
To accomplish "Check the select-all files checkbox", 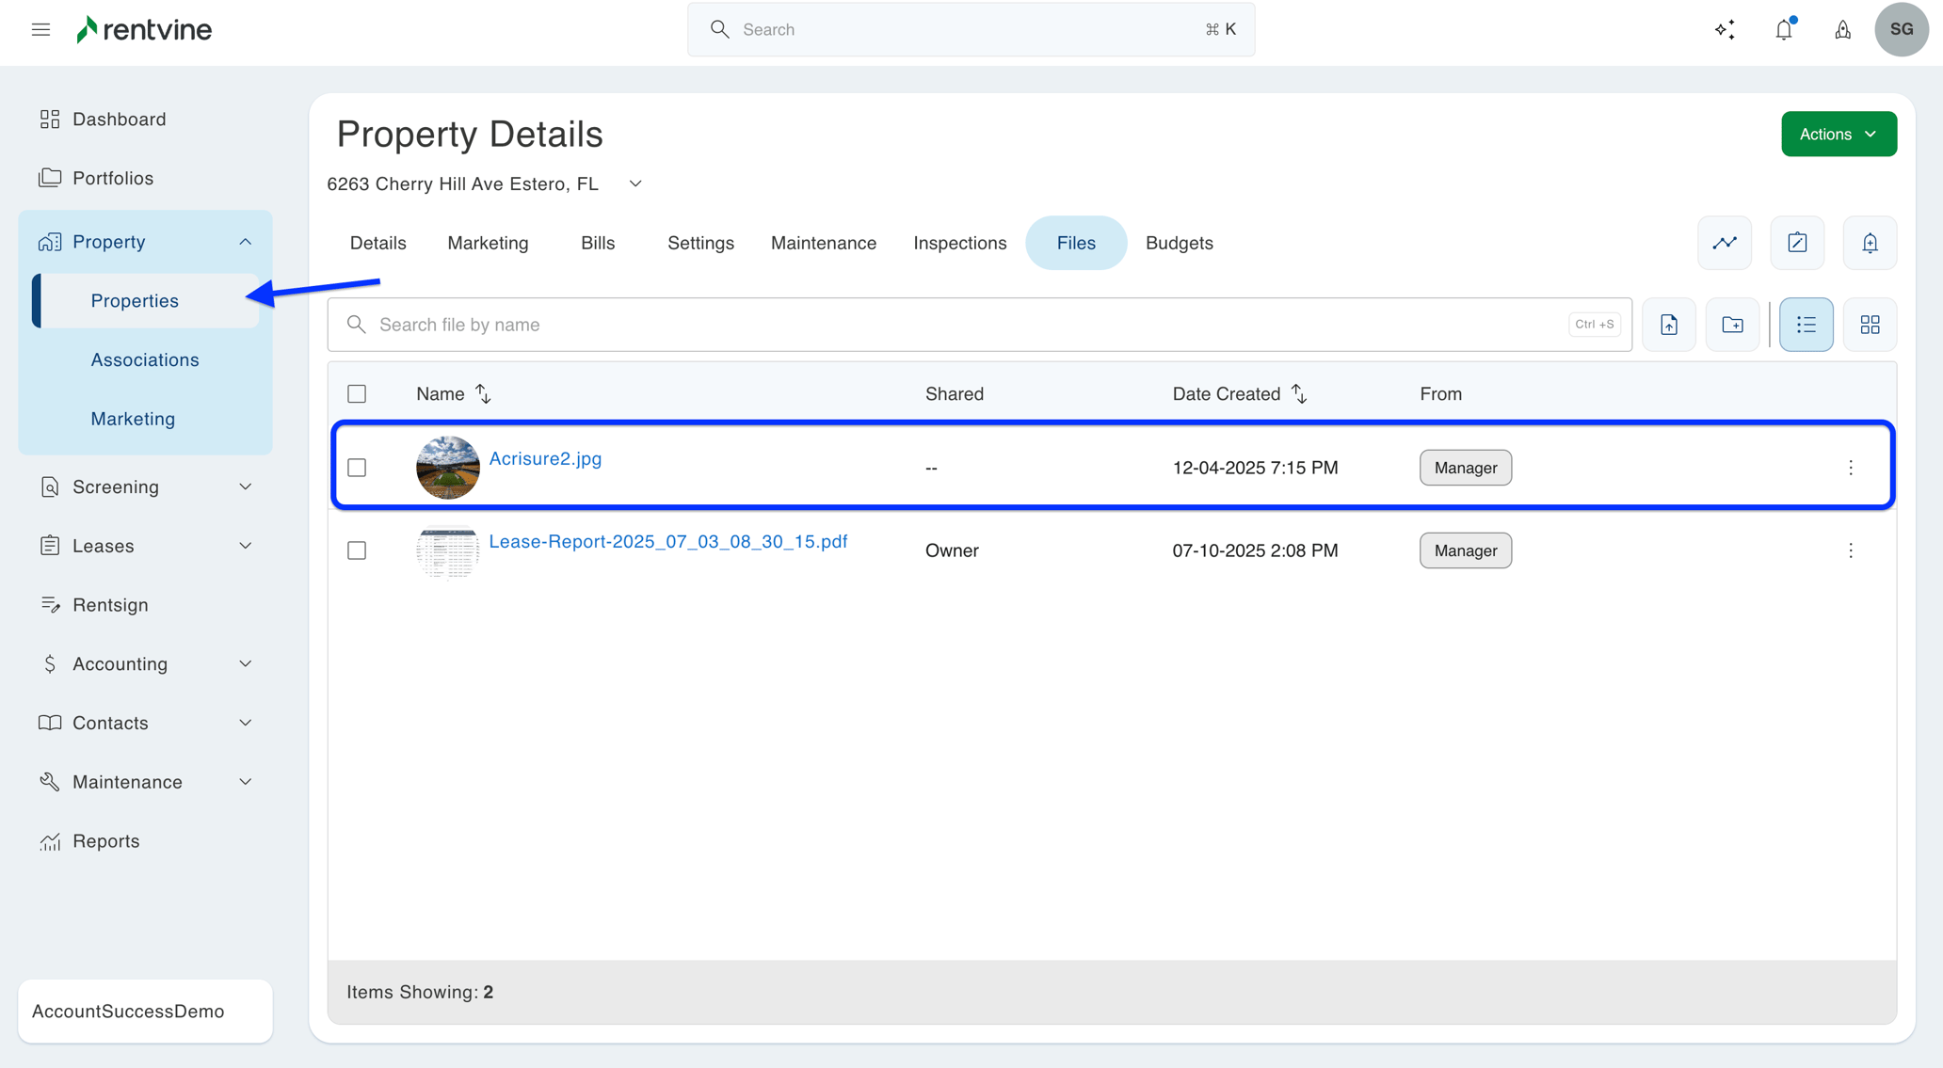I will (x=357, y=393).
